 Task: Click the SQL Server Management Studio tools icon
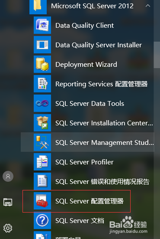[x=42, y=142]
